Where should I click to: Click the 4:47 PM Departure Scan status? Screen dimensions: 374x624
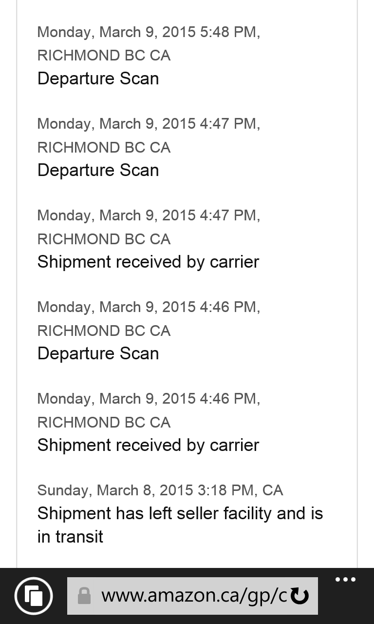(x=98, y=170)
